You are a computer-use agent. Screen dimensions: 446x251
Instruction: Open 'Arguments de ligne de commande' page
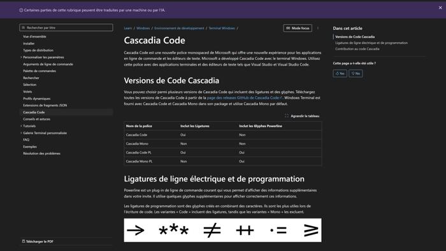click(48, 64)
